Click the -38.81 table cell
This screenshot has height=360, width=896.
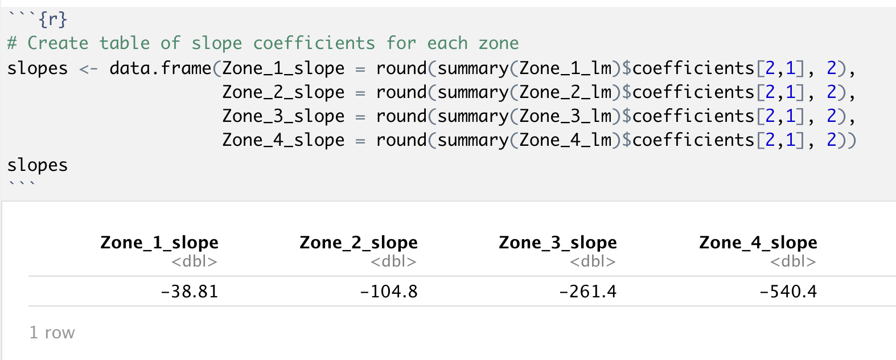coord(190,292)
